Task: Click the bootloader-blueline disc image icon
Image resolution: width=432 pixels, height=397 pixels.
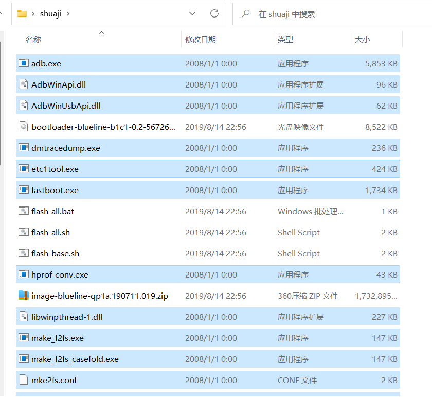Action: pyautogui.click(x=24, y=127)
